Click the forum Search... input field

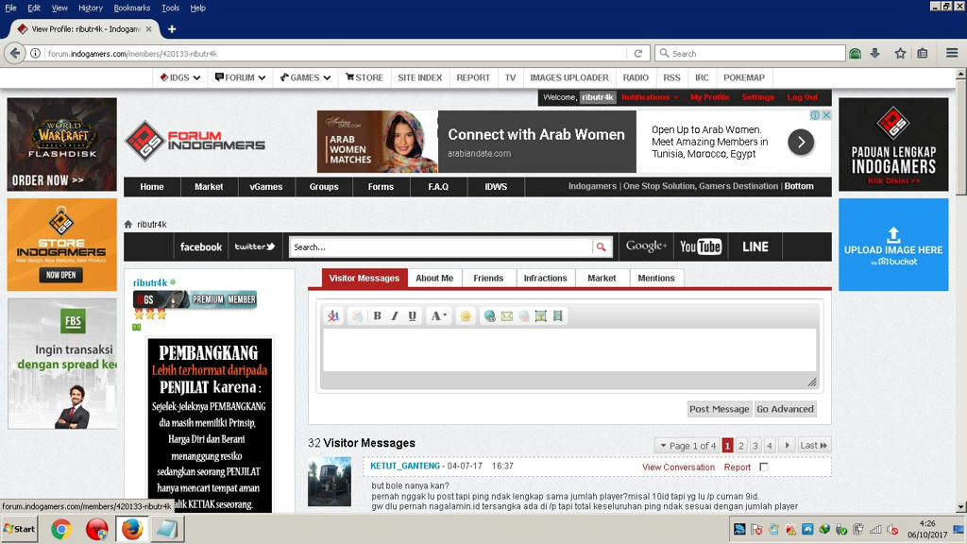441,247
